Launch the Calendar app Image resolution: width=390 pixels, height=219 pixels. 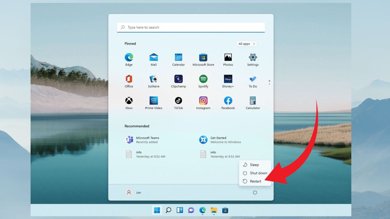pyautogui.click(x=178, y=60)
